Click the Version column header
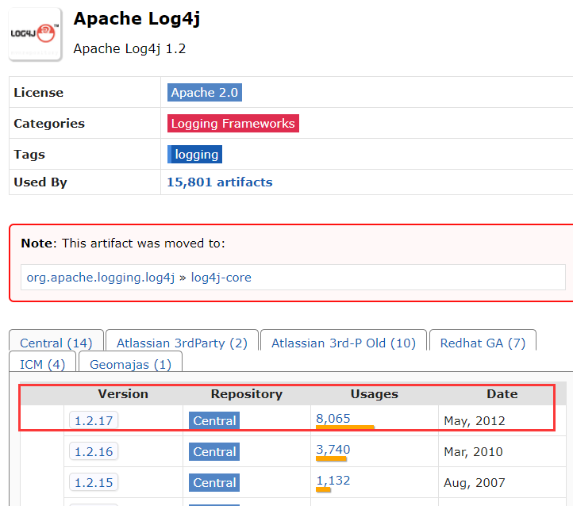Viewport: 573px width, 506px height. pyautogui.click(x=123, y=394)
